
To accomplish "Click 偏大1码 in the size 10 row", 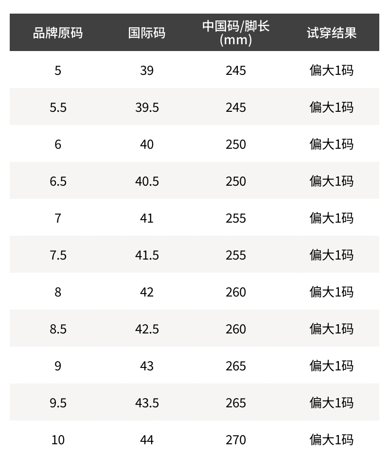I will click(x=331, y=440).
